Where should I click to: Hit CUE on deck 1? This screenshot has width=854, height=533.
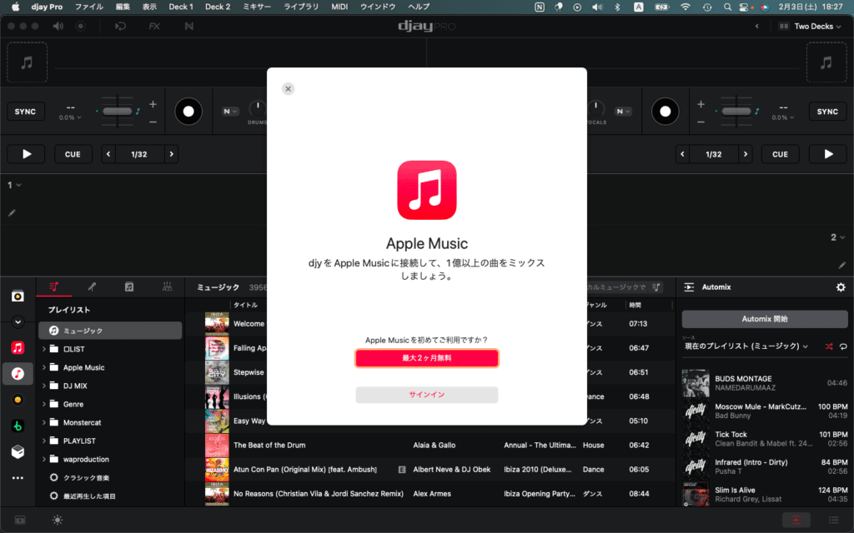point(73,154)
